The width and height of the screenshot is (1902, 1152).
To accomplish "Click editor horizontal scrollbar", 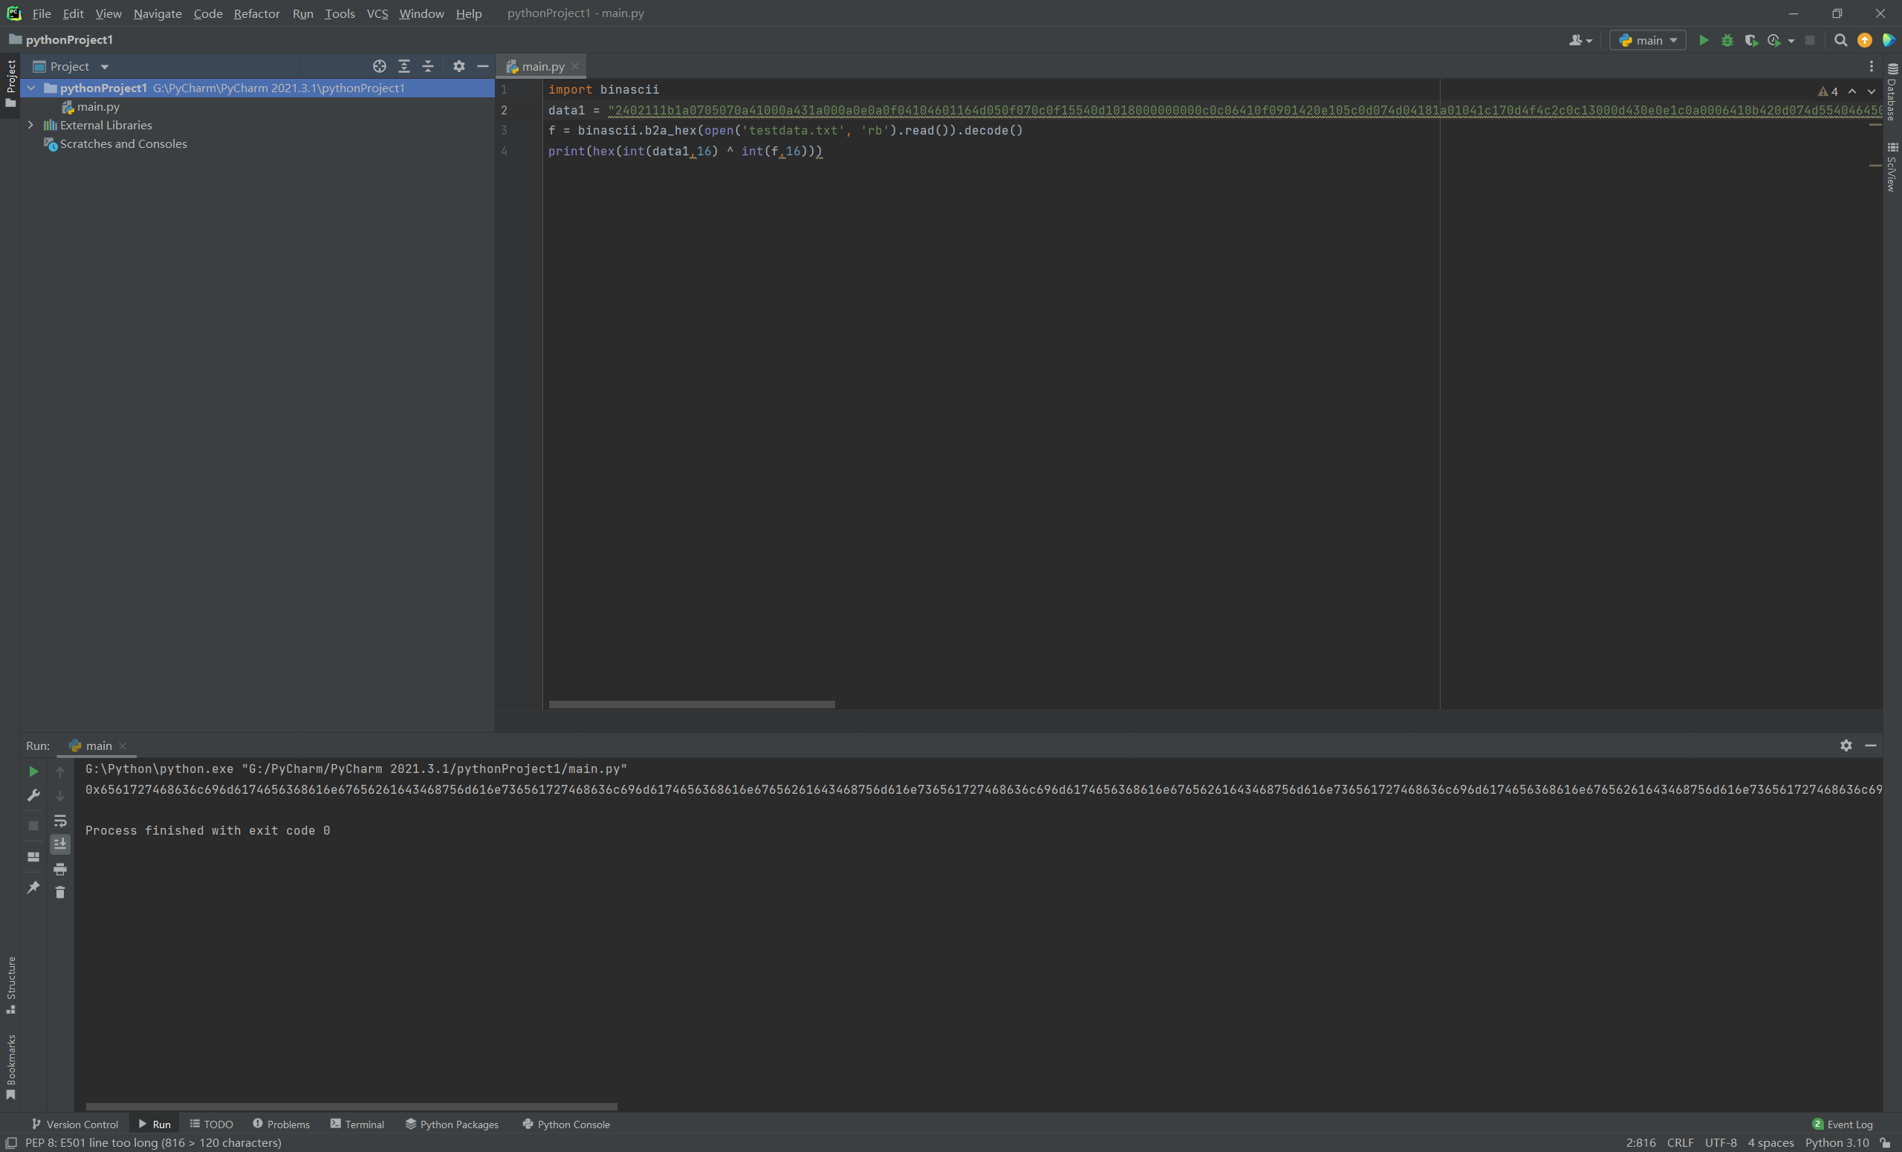I will [x=691, y=704].
